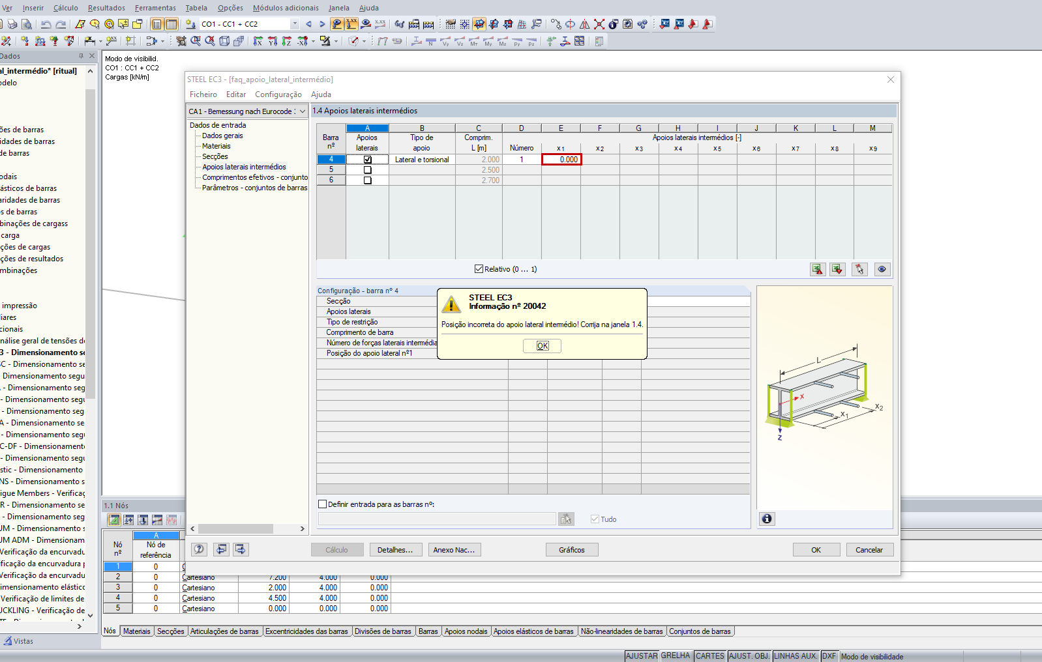The image size is (1042, 662).
Task: Set view in Y direction
Action: point(273,41)
